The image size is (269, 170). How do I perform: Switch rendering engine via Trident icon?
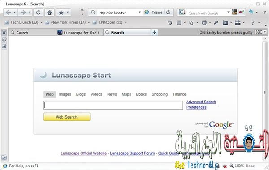pos(147,13)
